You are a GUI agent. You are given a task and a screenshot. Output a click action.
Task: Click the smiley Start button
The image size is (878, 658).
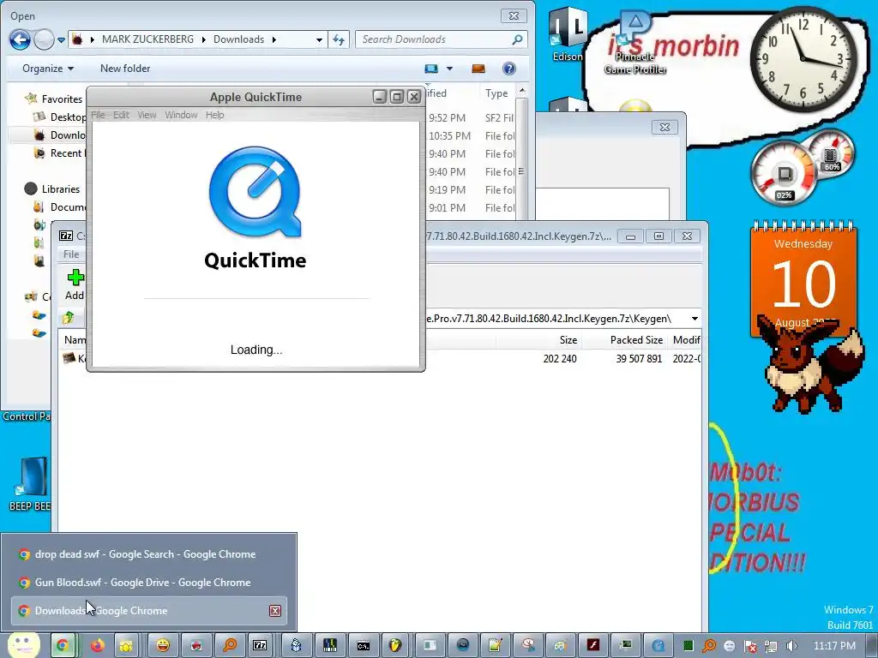pos(23,645)
